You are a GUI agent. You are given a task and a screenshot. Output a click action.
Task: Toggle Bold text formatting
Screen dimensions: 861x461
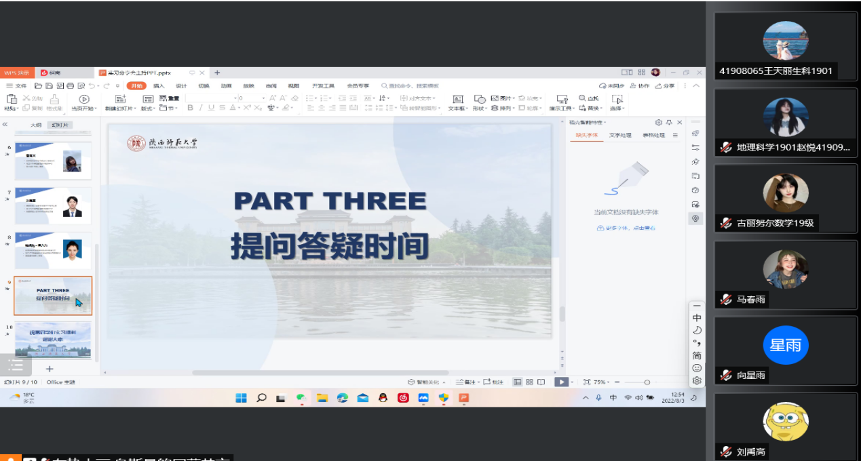[x=190, y=108]
